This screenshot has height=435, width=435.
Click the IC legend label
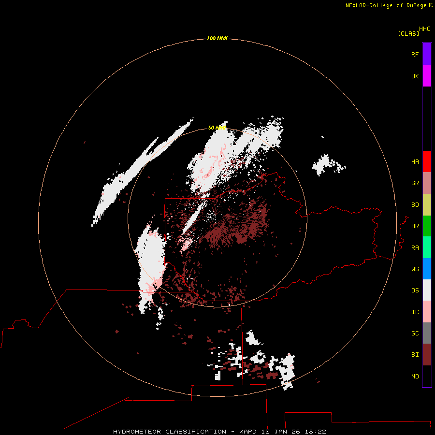(415, 312)
